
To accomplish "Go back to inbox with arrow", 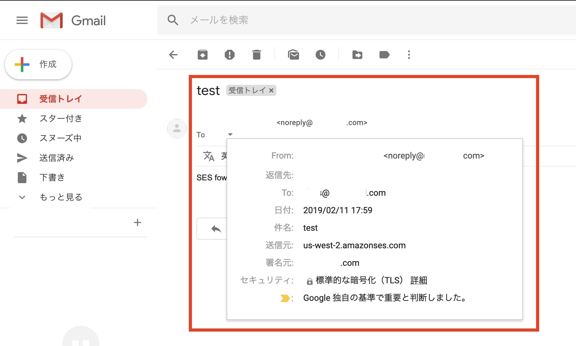I will point(173,55).
